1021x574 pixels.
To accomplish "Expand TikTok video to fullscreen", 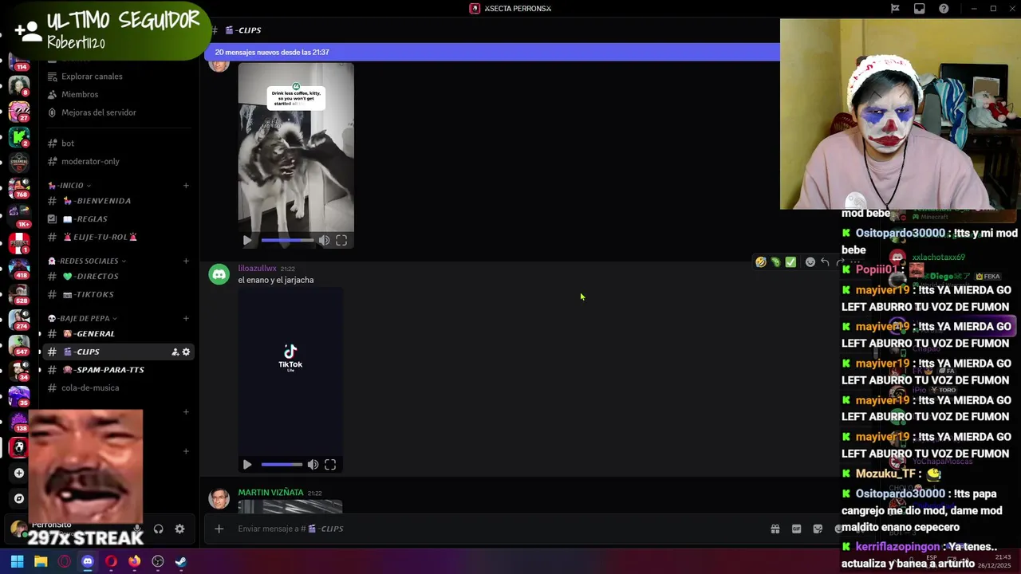I will (x=330, y=464).
